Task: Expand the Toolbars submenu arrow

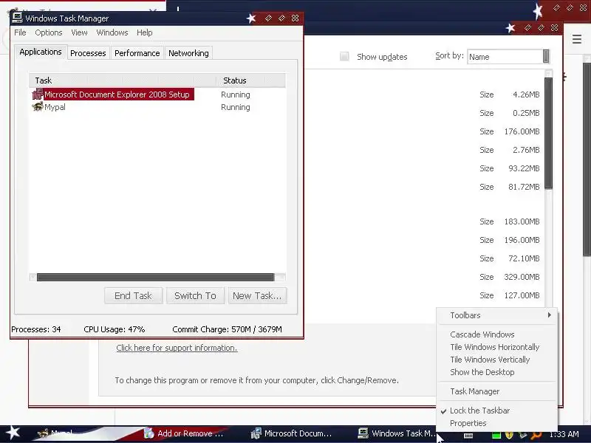Action: [x=549, y=315]
